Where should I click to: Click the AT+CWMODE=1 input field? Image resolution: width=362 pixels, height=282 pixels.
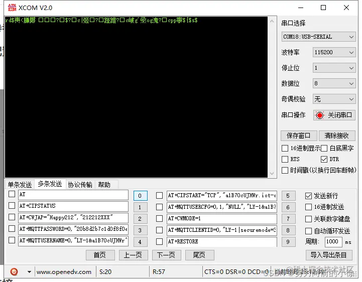pyautogui.click(x=221, y=219)
